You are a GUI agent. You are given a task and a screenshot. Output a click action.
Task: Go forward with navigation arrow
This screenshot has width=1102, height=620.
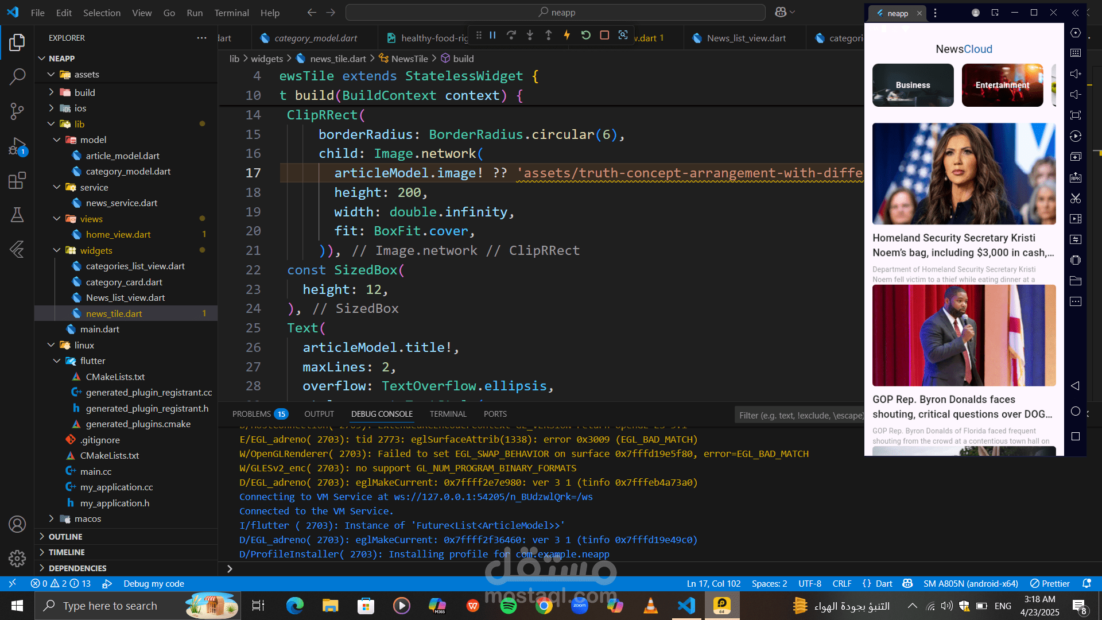(x=331, y=12)
